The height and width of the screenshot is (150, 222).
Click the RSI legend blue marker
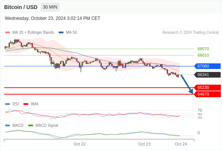[8, 104]
